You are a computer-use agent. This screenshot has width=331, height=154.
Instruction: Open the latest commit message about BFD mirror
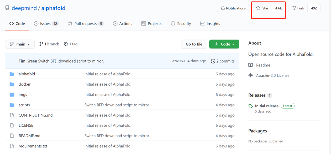pos(71,61)
